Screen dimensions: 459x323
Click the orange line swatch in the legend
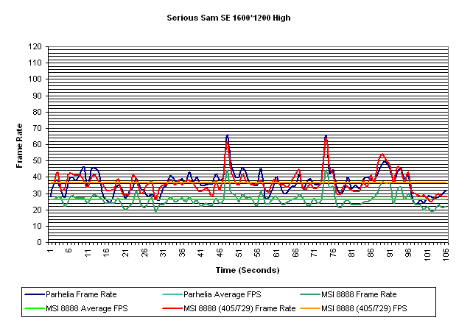point(315,308)
